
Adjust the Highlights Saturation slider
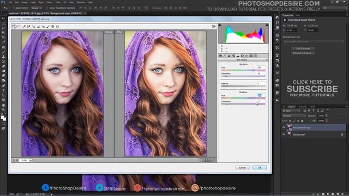click(225, 76)
